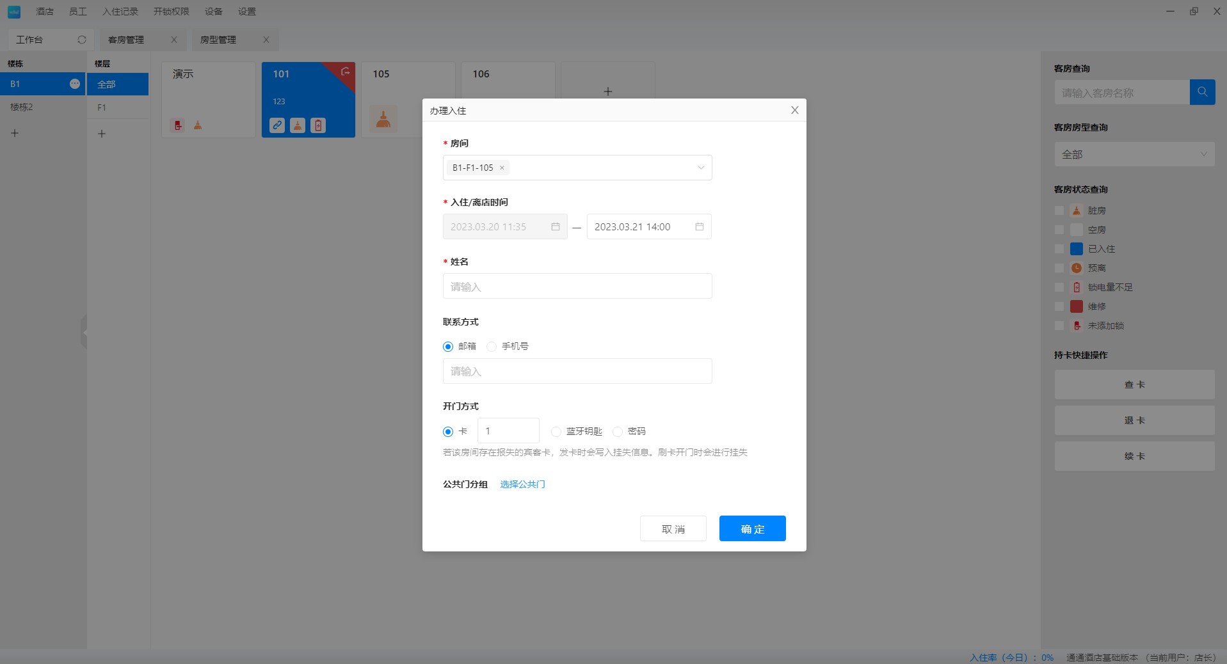Switch to the 房型管理 tab
Viewport: 1227px width, 664px height.
pyautogui.click(x=218, y=40)
